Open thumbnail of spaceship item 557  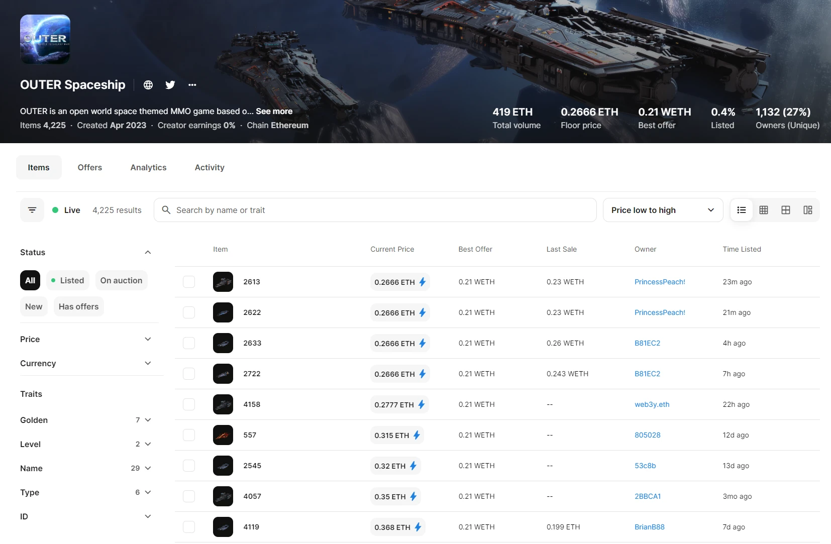point(223,435)
